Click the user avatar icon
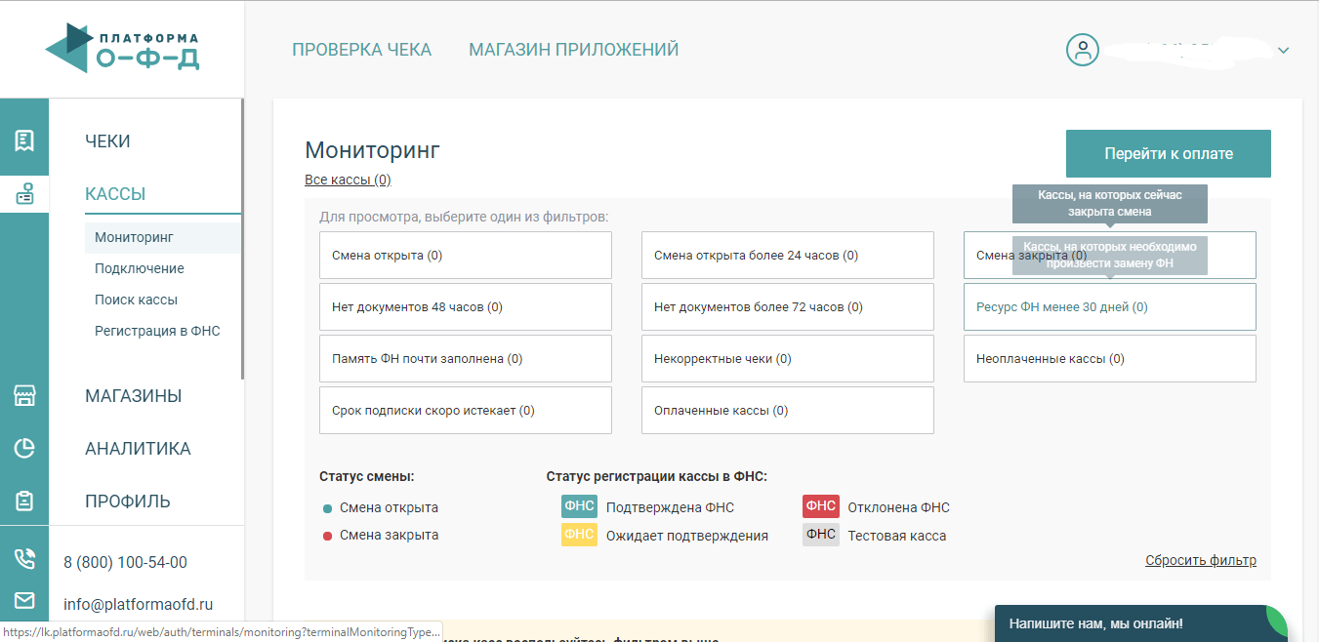 point(1082,50)
